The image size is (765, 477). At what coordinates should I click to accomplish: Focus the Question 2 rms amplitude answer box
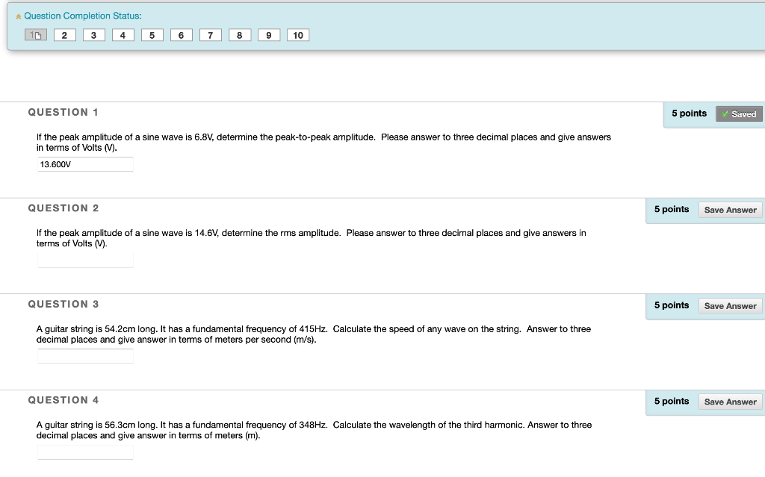85,261
